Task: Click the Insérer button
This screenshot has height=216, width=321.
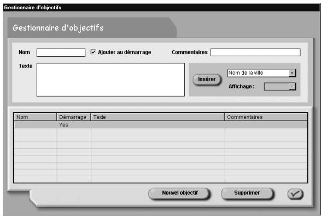Action: [207, 79]
